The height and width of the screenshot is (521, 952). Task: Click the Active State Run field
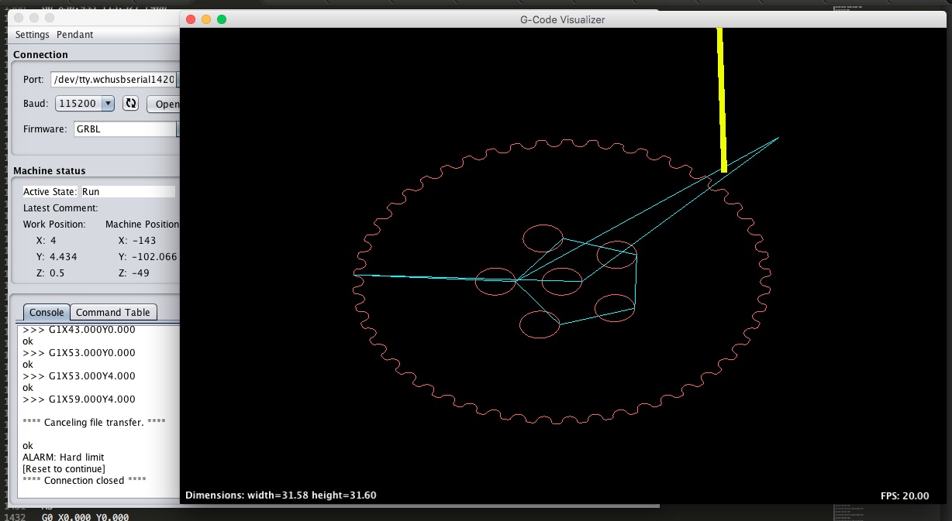click(128, 191)
